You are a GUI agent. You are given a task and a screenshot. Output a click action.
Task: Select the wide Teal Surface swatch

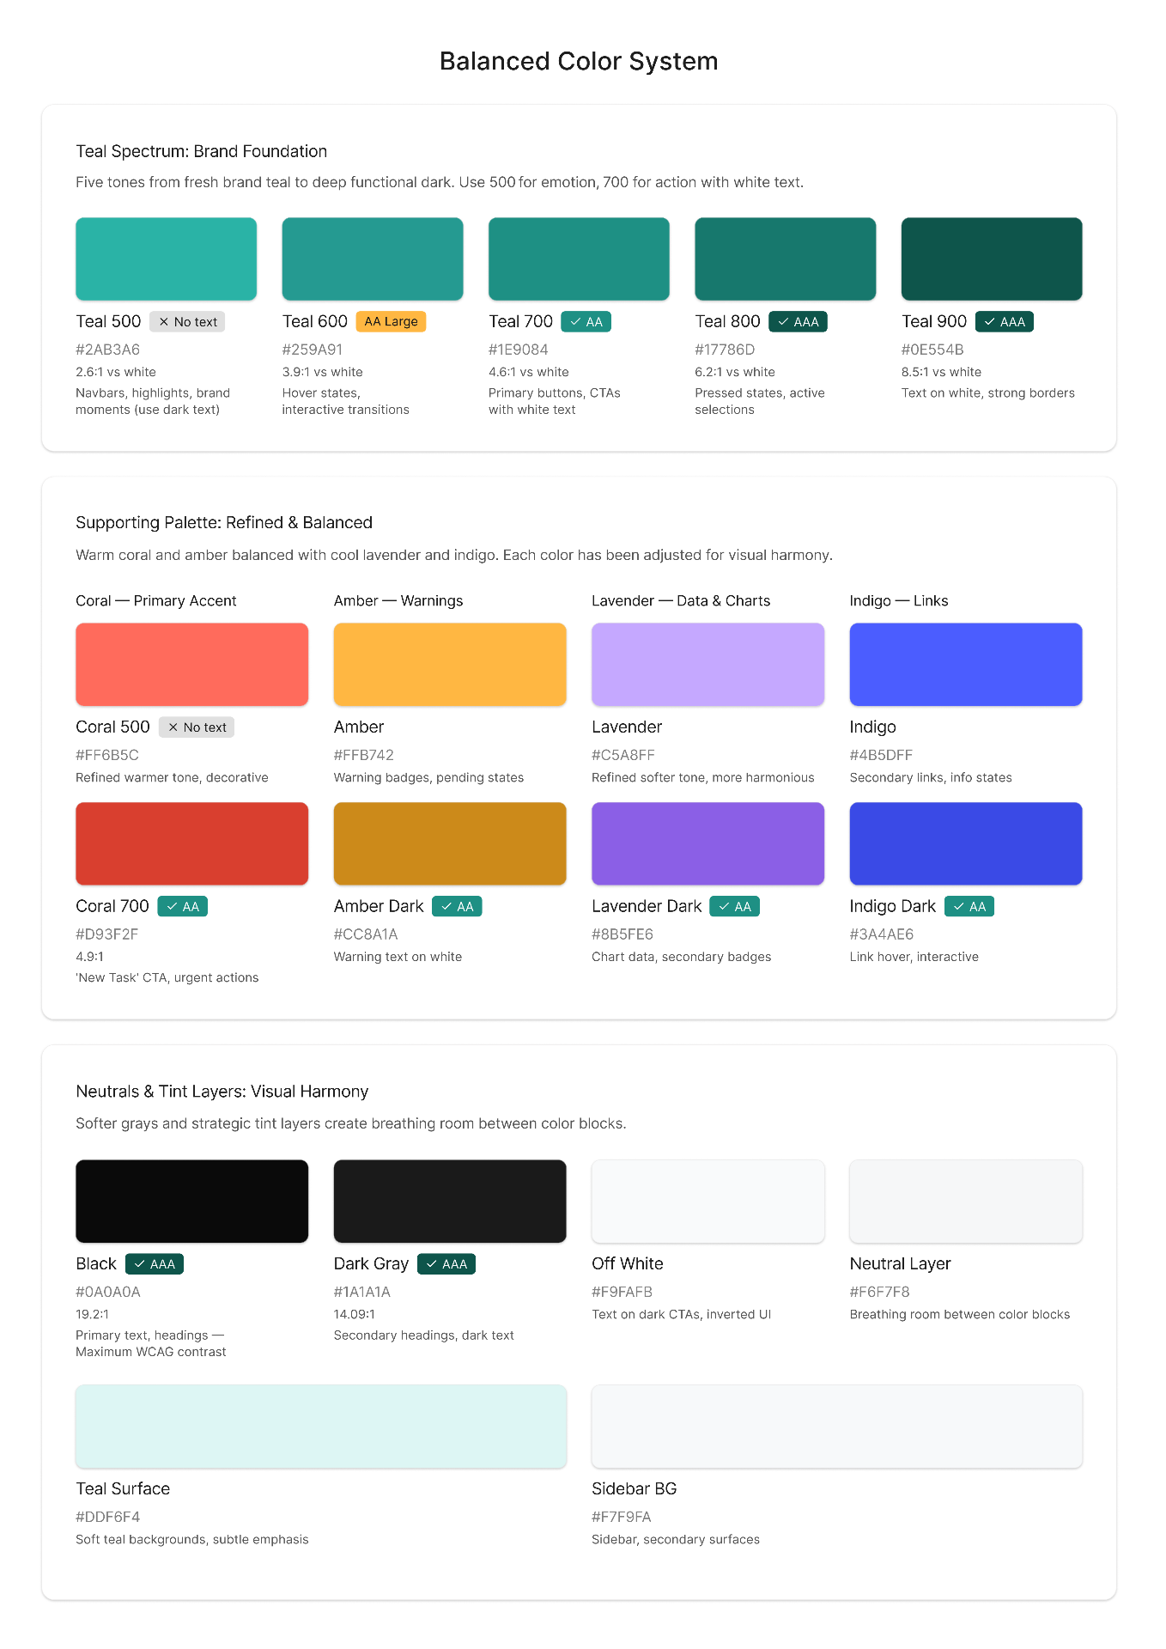pos(321,1426)
